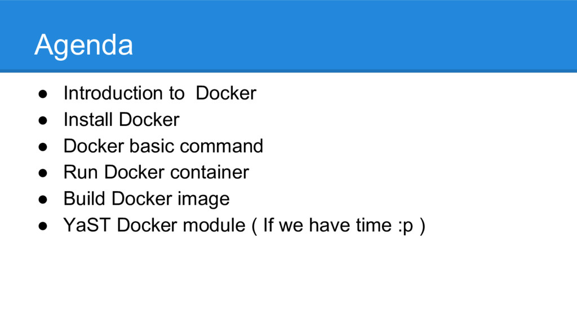Click the bullet dot before Run Docker container

[43, 173]
